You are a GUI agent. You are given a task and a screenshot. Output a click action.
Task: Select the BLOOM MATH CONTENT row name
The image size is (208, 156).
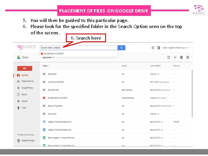click(x=58, y=98)
